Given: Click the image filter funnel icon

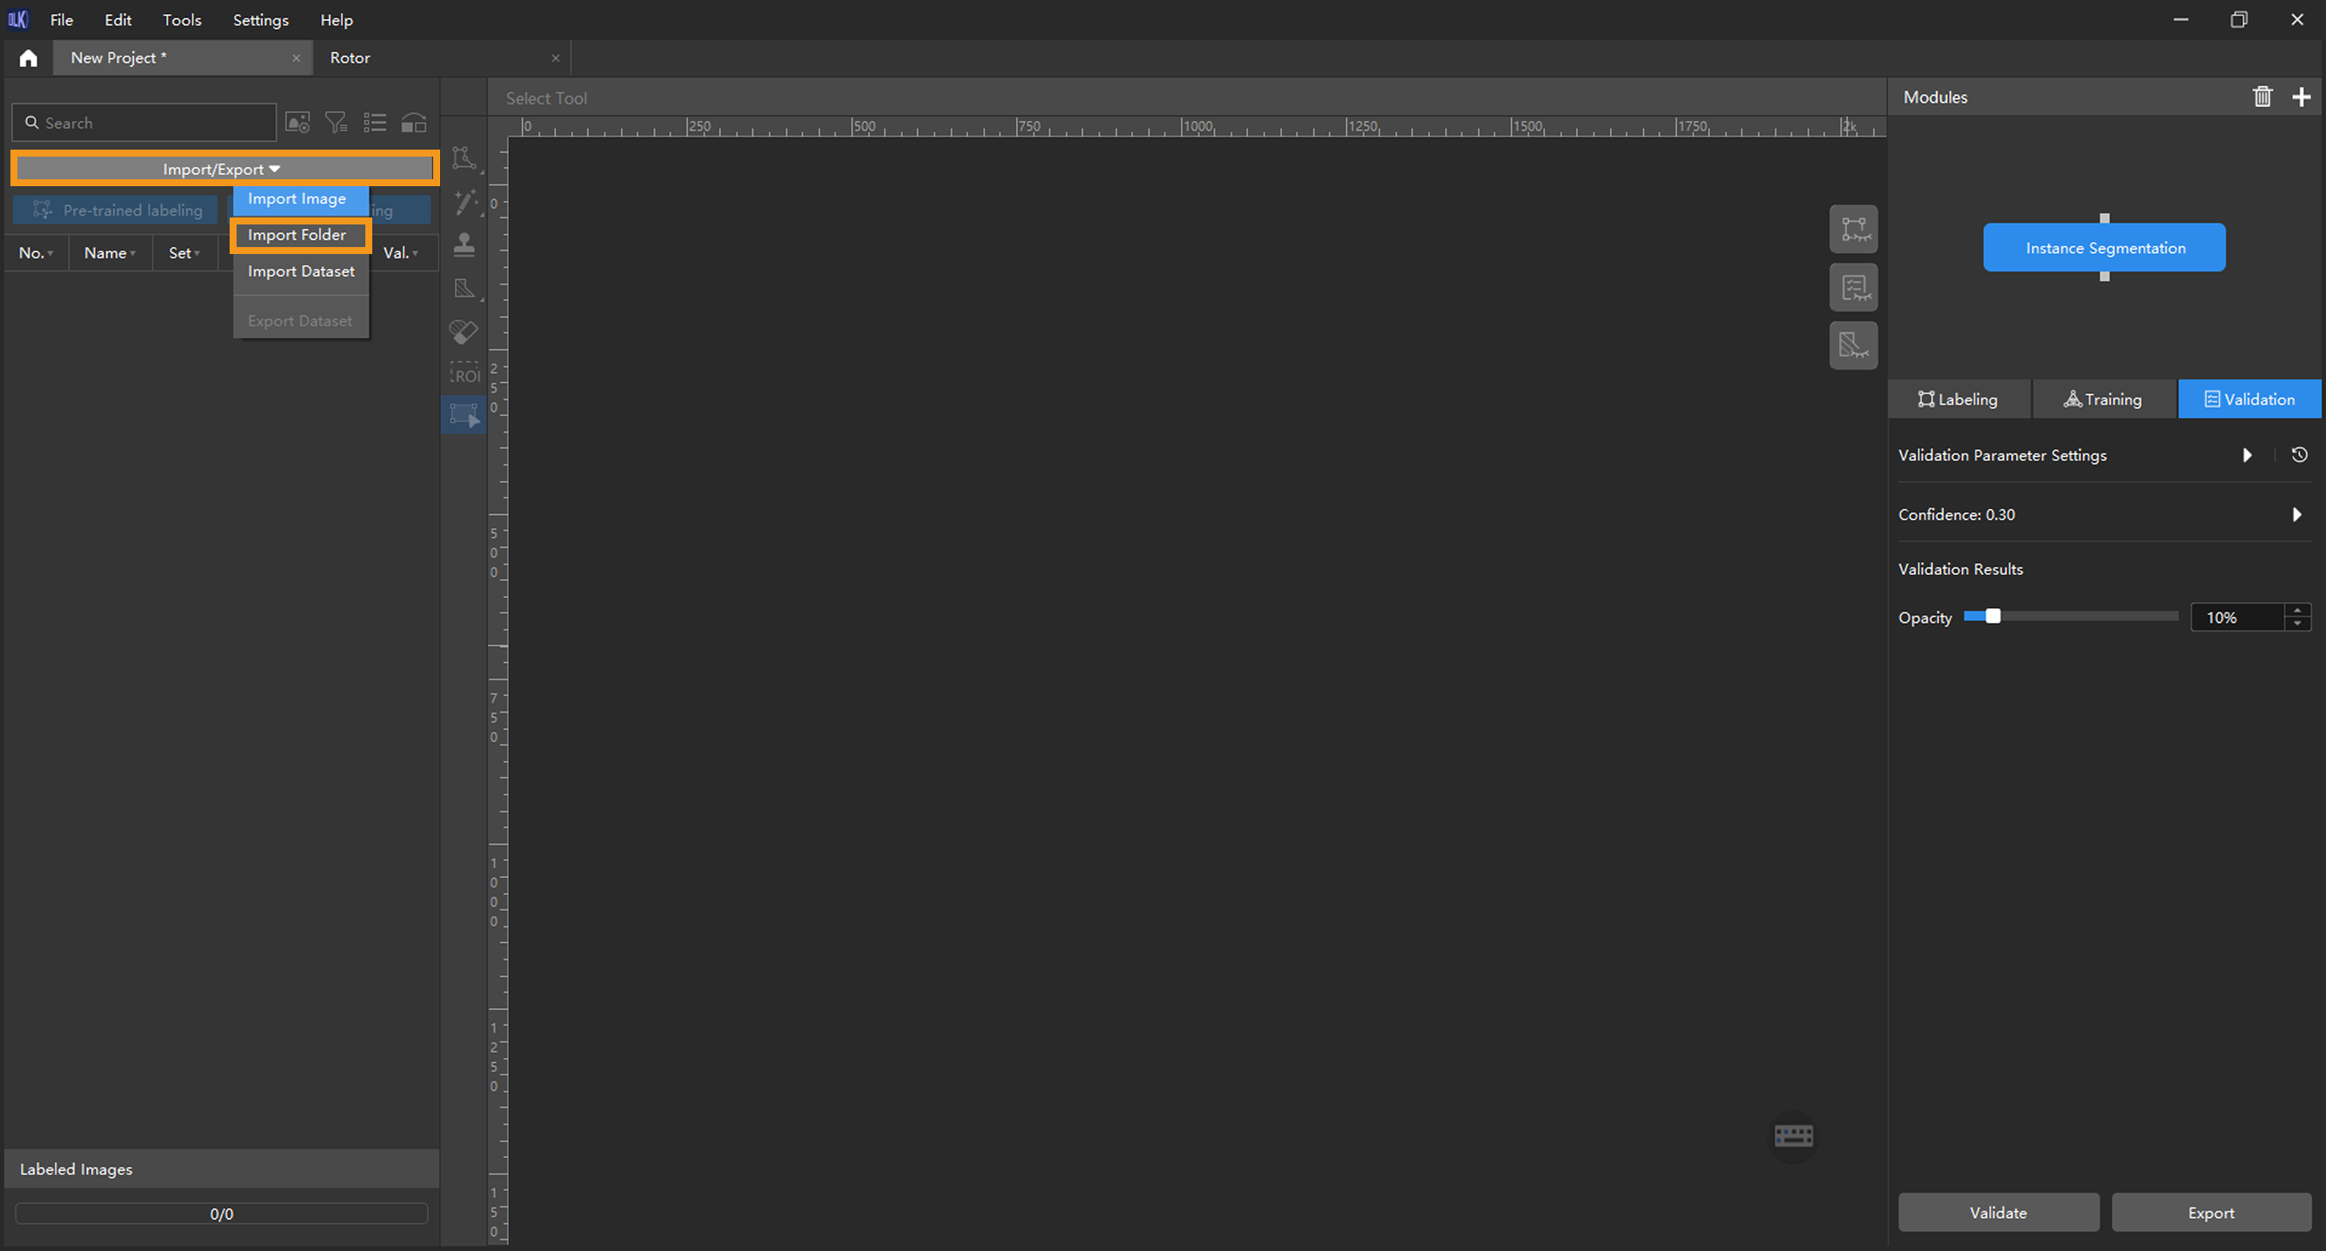Looking at the screenshot, I should tap(336, 123).
